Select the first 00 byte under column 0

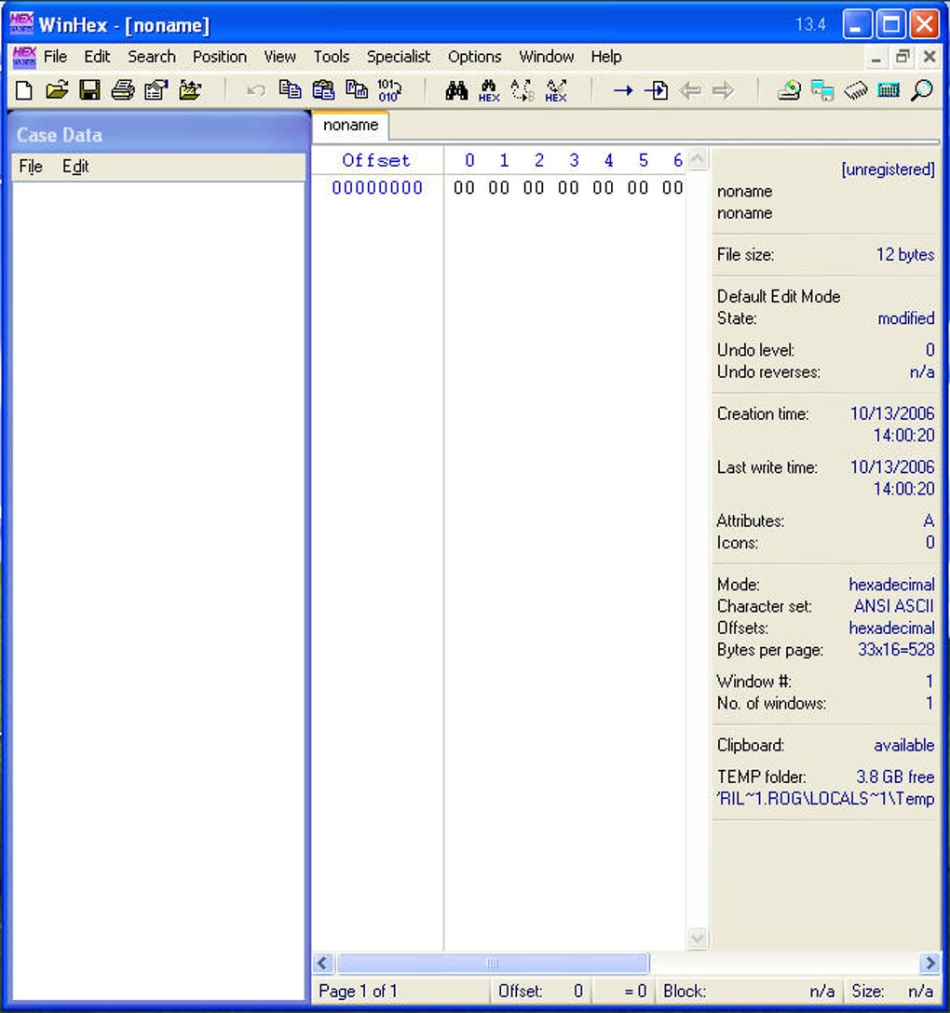(x=464, y=188)
